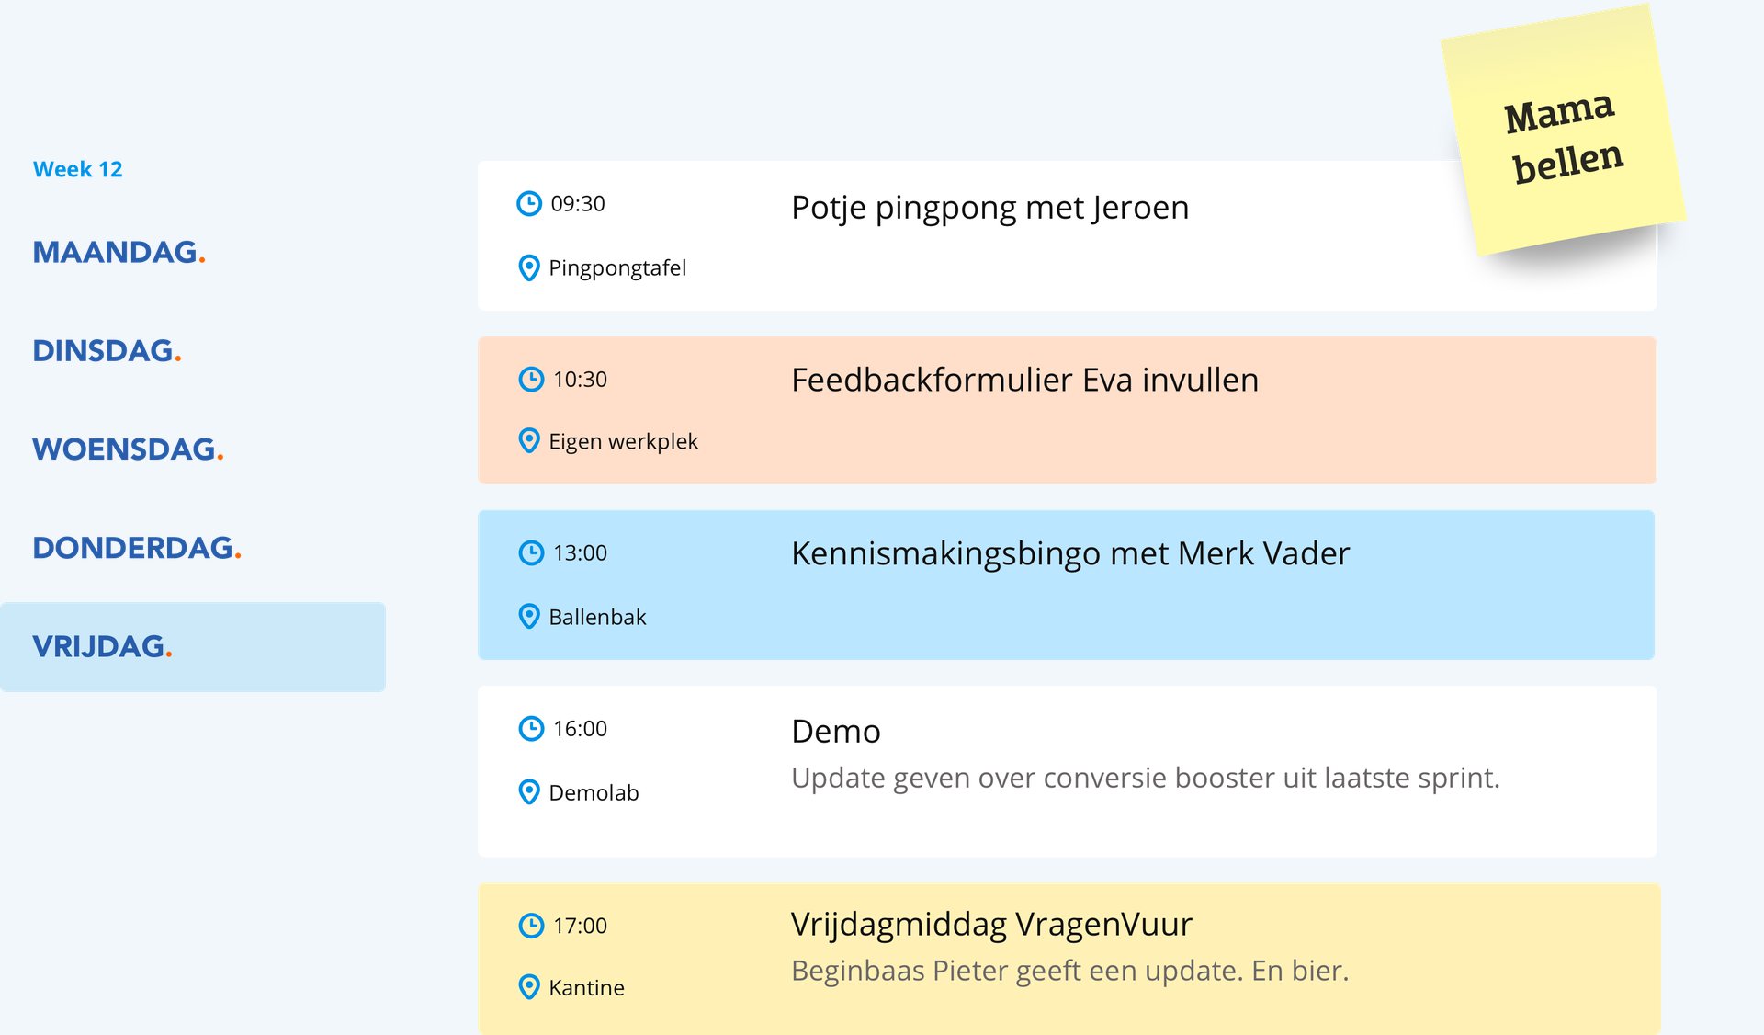Click the clock icon beside 16:00
Image resolution: width=1764 pixels, height=1035 pixels.
(531, 728)
